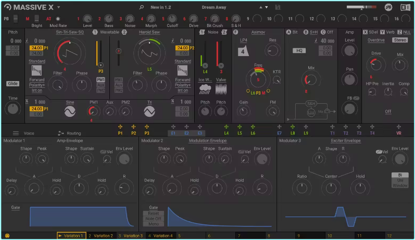Toggle Vel switch in Modulator 1
This screenshot has width=415, height=240.
(103, 152)
